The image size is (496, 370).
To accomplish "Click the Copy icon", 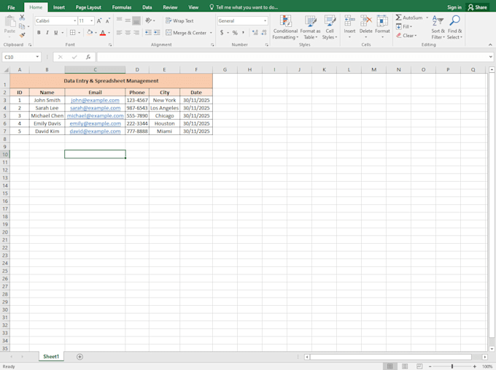I will click(x=22, y=26).
